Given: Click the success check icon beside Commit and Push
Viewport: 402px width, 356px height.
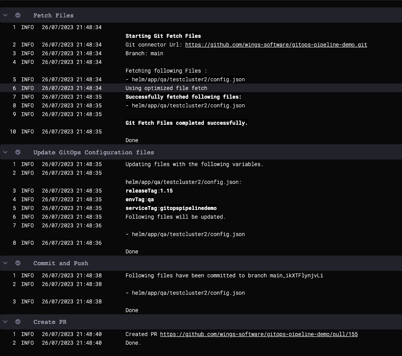Looking at the screenshot, I should click(x=18, y=263).
